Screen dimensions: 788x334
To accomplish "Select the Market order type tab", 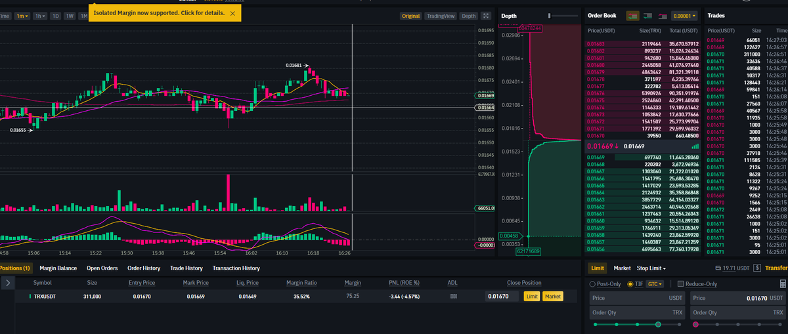I will (622, 268).
